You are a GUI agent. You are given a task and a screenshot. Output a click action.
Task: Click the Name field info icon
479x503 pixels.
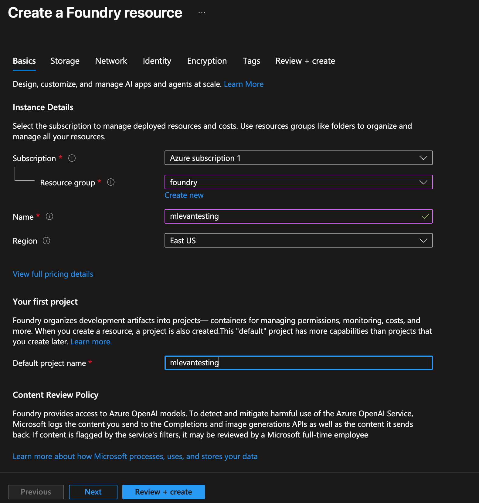[49, 216]
